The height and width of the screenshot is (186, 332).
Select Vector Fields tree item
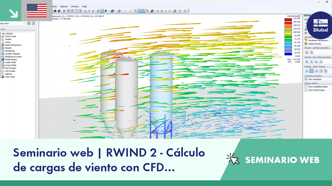click(x=11, y=65)
